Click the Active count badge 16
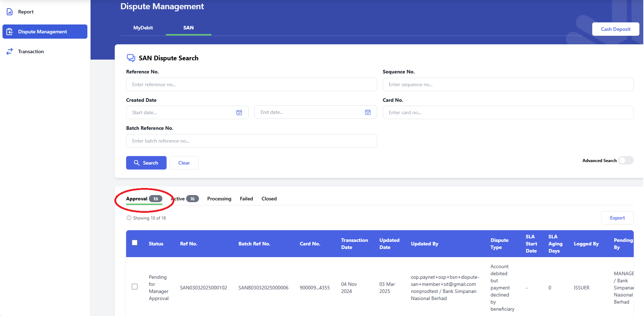 [192, 199]
